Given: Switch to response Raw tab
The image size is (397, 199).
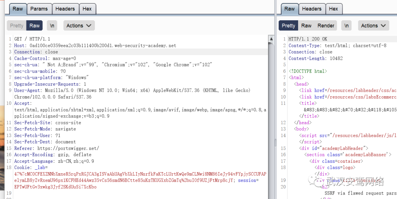Looking at the screenshot, I should (x=289, y=9).
